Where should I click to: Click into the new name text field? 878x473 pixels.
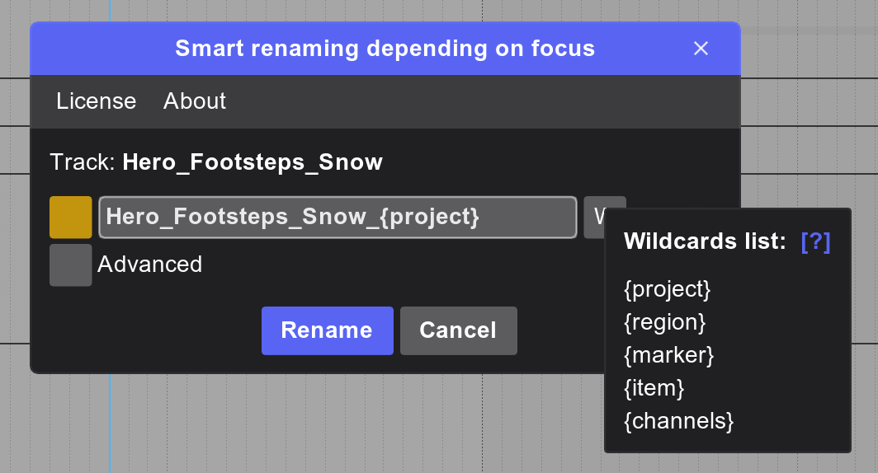pos(337,218)
